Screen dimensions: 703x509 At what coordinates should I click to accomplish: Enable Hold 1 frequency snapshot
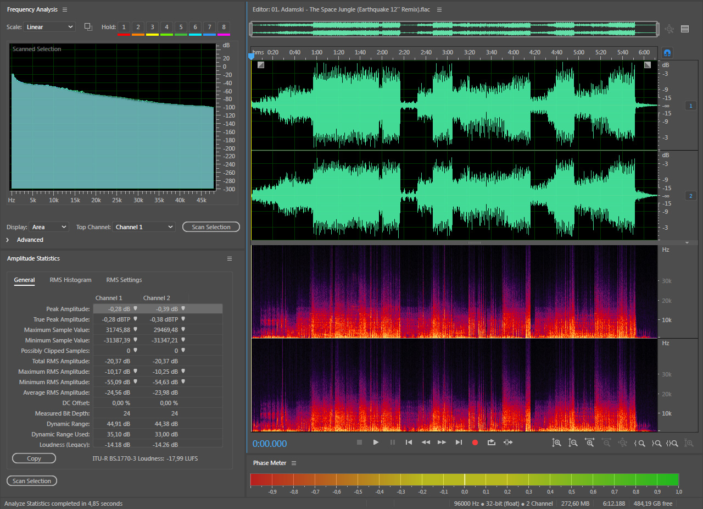coord(124,27)
